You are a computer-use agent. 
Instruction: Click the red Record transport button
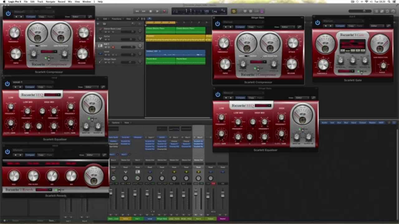tap(164, 11)
